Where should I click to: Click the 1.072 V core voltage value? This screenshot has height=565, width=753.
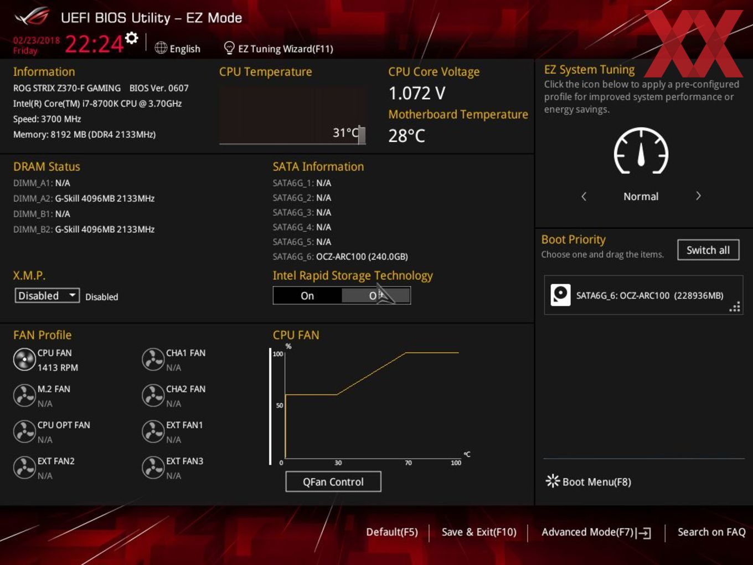pos(416,93)
